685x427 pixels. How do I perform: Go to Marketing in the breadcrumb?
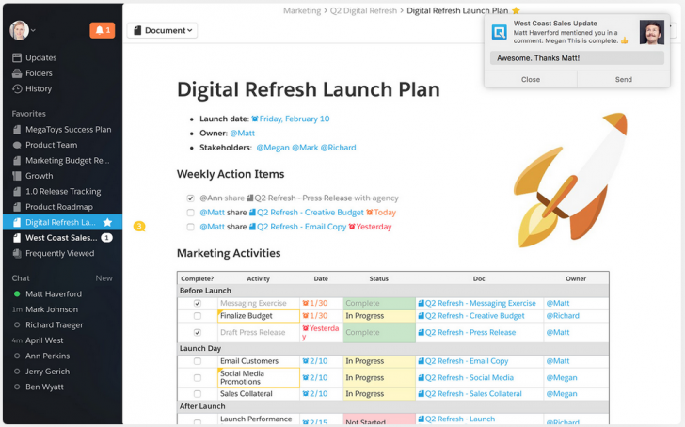tap(302, 10)
